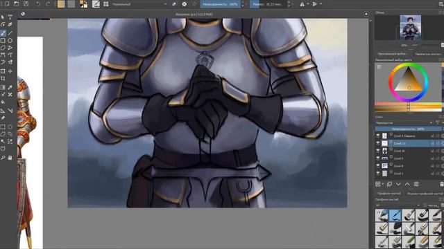Select the Zoom magnifier tool
Viewport: 444px width, 249px height.
[x=3, y=158]
